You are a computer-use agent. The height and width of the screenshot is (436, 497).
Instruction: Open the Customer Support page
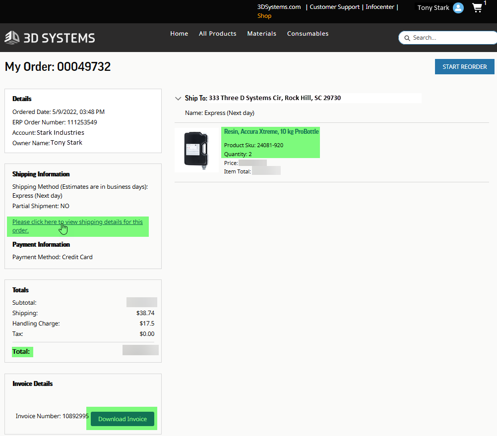coord(334,6)
